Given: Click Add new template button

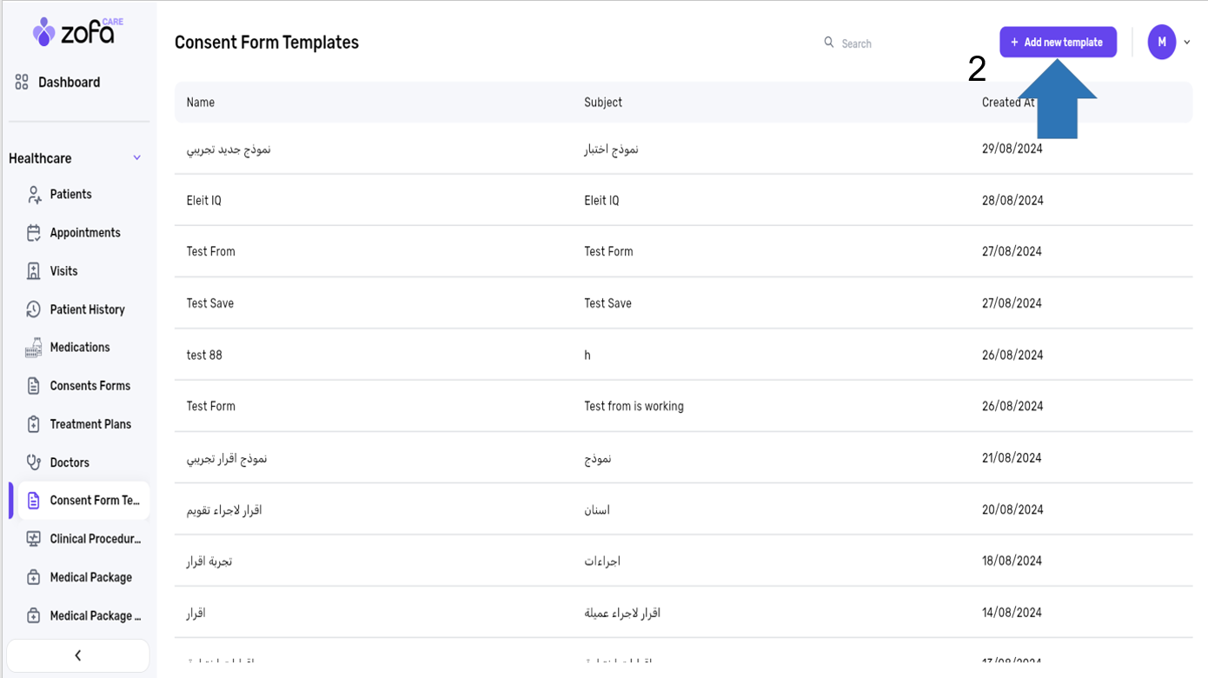Looking at the screenshot, I should 1058,43.
